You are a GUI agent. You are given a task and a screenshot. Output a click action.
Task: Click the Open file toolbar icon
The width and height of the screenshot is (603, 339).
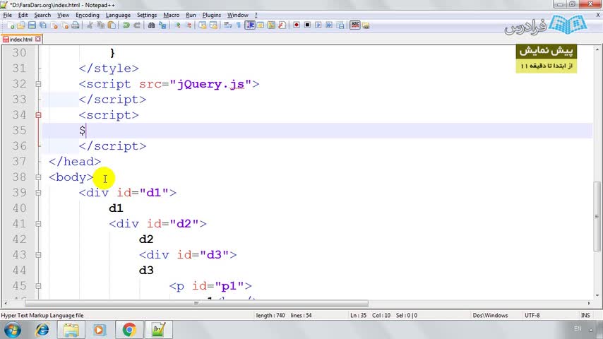point(21,25)
